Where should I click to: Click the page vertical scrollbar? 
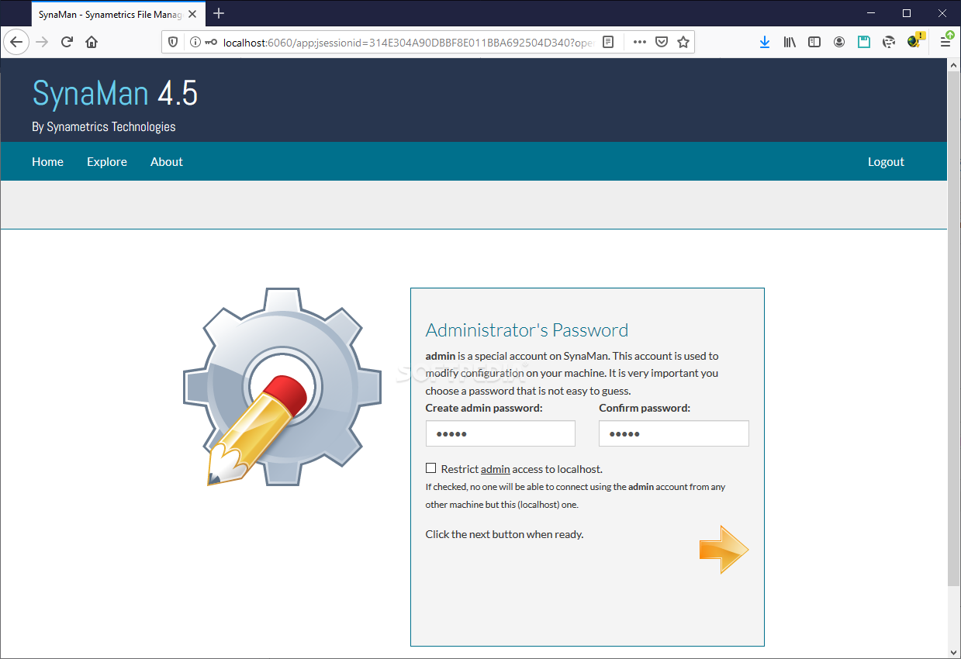click(954, 329)
